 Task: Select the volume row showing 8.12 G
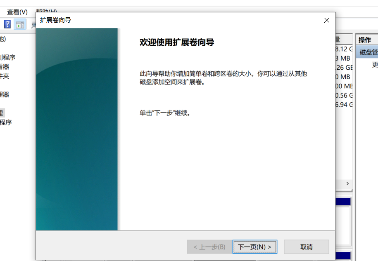344,49
